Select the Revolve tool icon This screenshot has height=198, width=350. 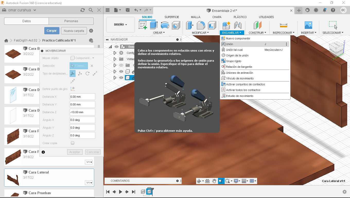(x=165, y=25)
